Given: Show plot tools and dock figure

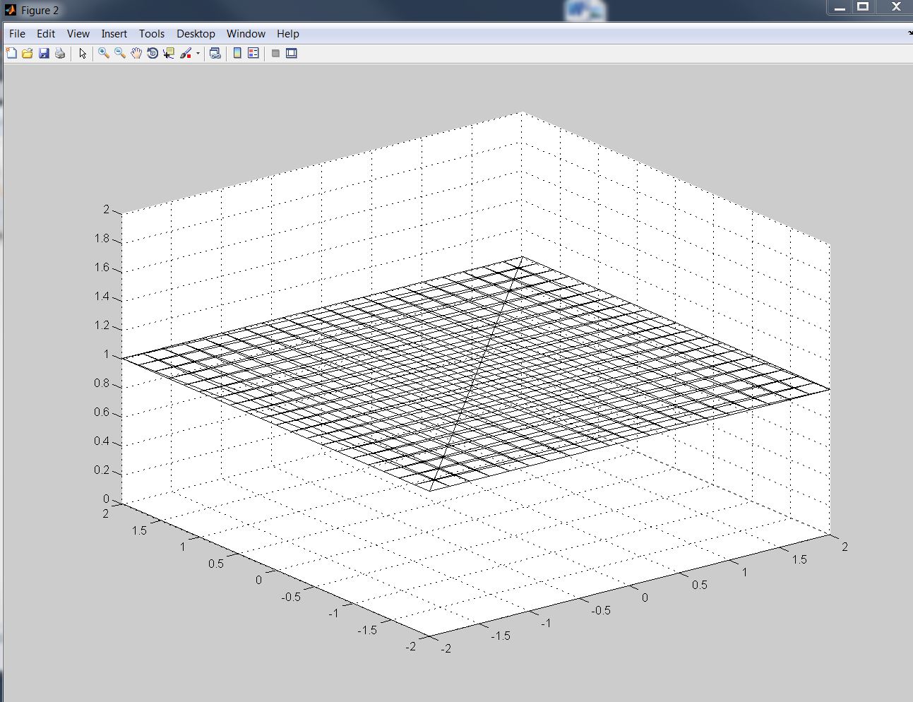Looking at the screenshot, I should (292, 53).
